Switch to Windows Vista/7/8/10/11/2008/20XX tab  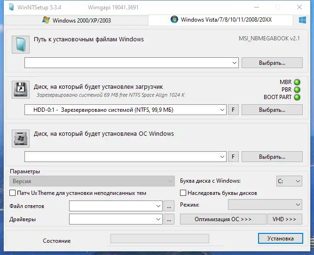click(x=221, y=20)
